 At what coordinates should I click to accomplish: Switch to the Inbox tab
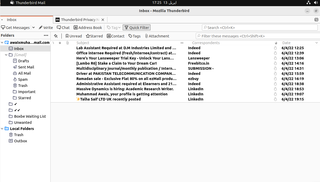click(x=26, y=19)
